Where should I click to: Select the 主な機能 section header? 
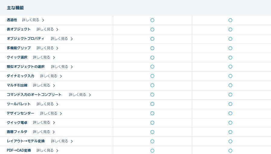tap(15, 8)
